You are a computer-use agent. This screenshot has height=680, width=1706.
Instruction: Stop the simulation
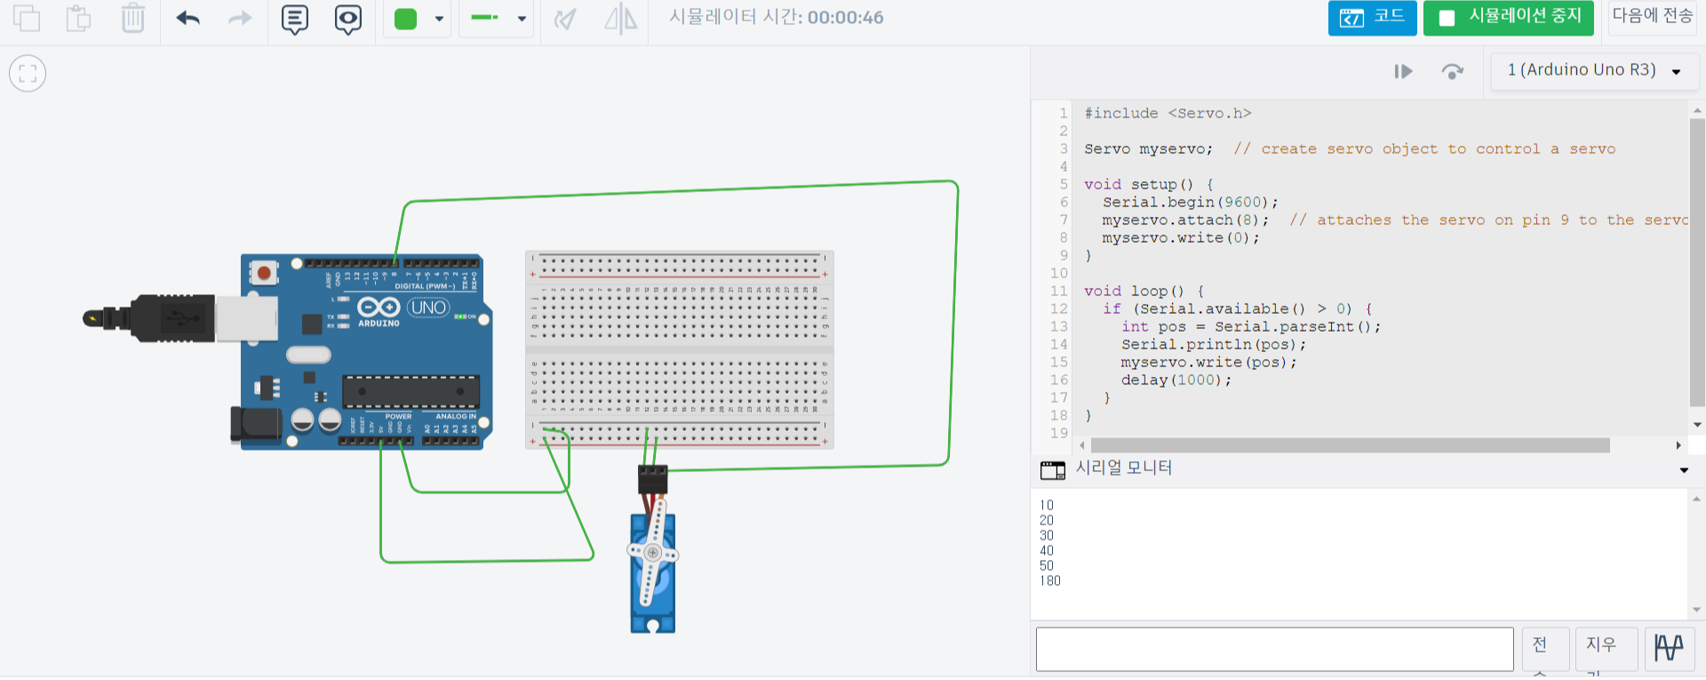(x=1508, y=18)
